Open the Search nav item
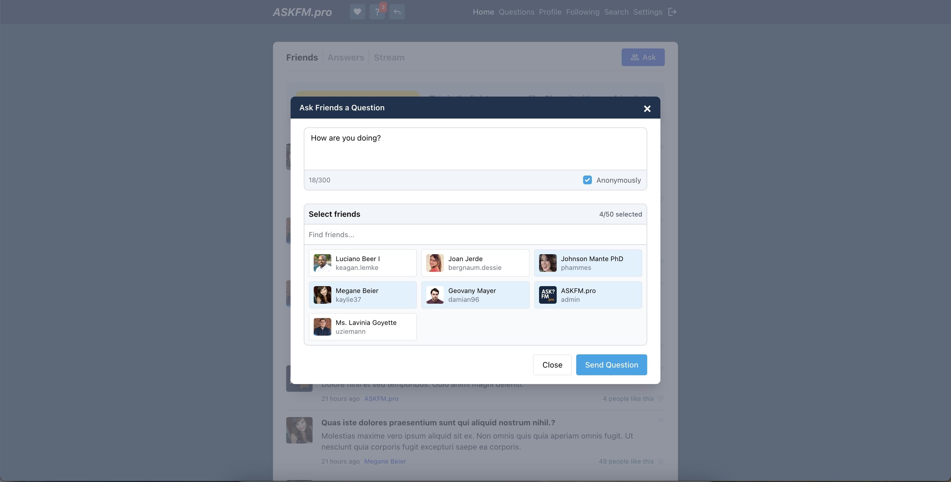951x482 pixels. (x=616, y=12)
